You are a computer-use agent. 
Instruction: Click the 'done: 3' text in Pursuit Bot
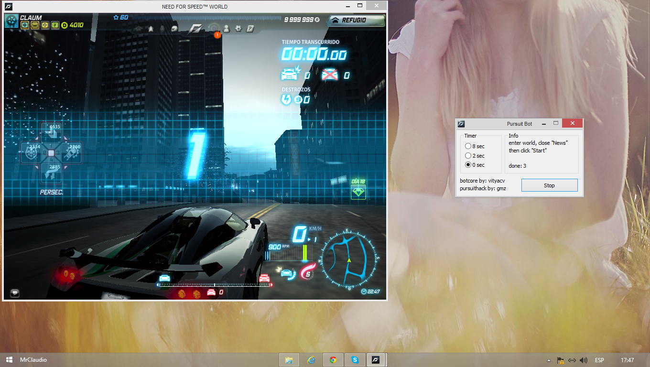[x=517, y=166]
